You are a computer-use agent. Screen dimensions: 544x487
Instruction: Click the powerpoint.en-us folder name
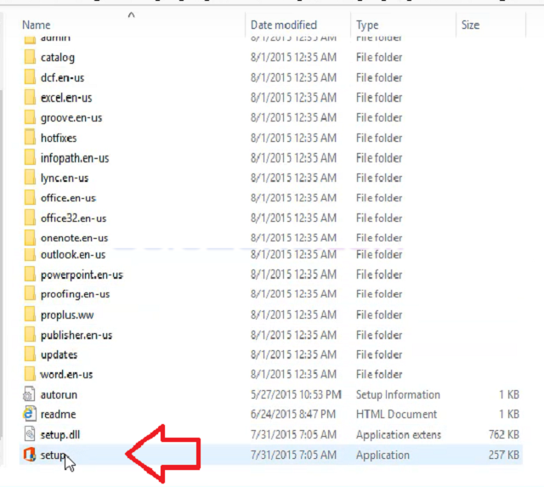pyautogui.click(x=82, y=275)
